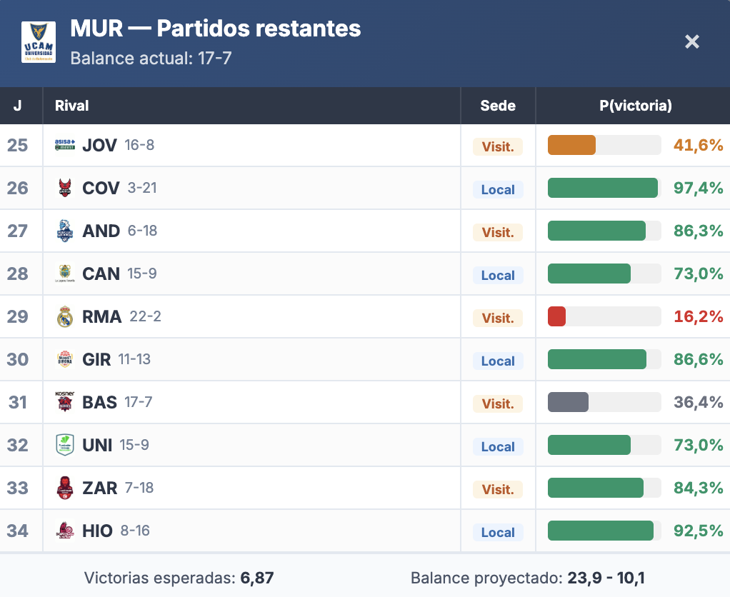This screenshot has width=730, height=597.
Task: Click the Baskonia (BAS) team logo
Action: pyautogui.click(x=65, y=402)
